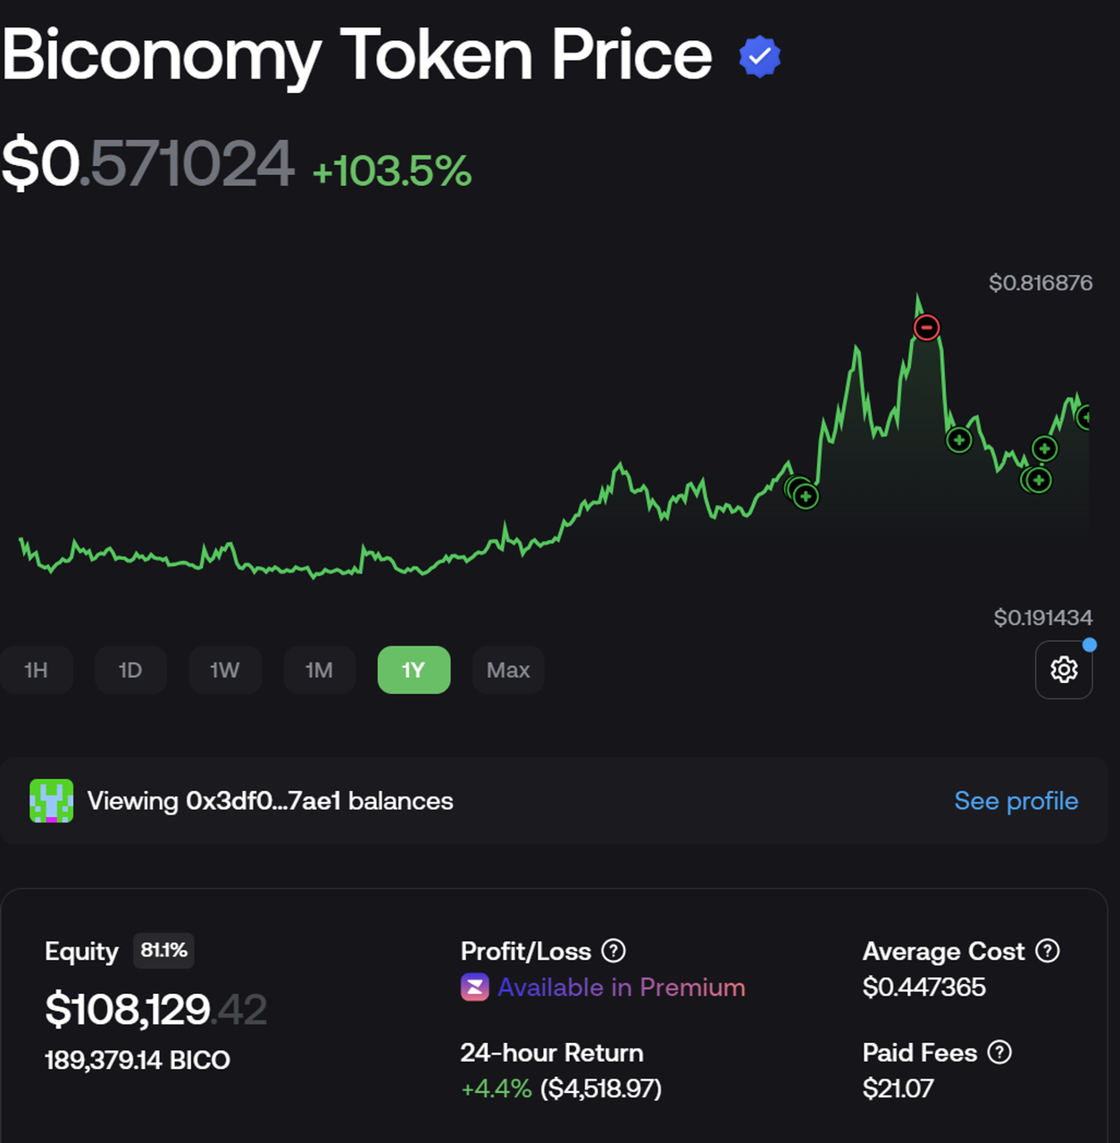Show the Max price history
1120x1143 pixels.
tap(508, 670)
